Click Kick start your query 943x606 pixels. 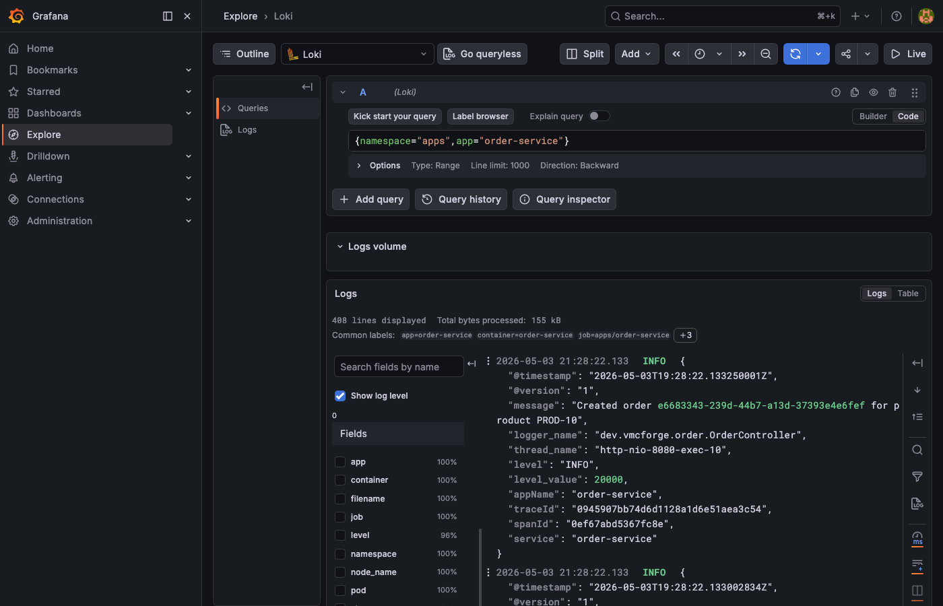[395, 116]
